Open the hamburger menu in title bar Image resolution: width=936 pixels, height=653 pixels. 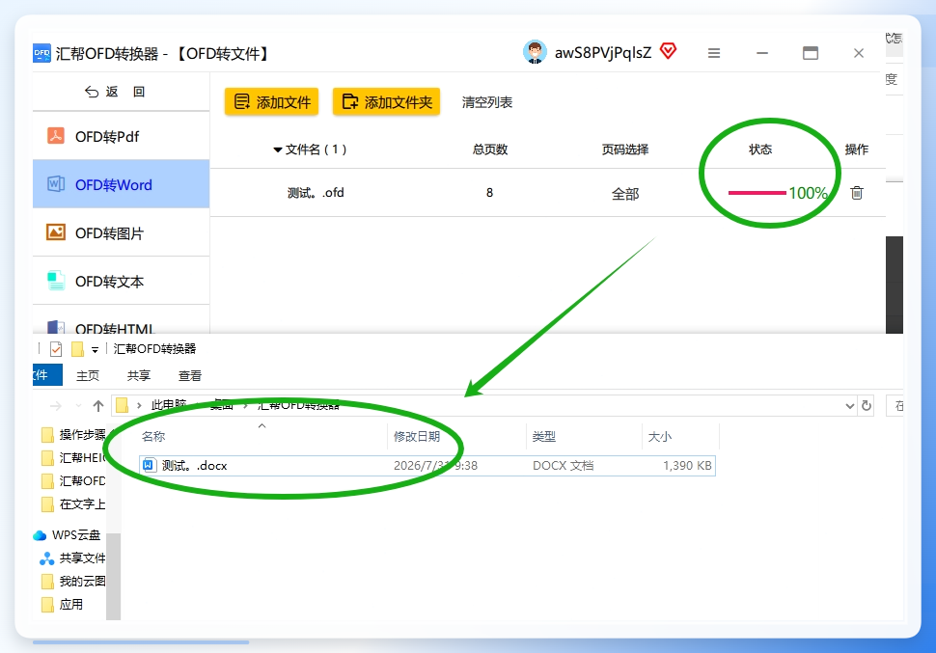(x=714, y=54)
